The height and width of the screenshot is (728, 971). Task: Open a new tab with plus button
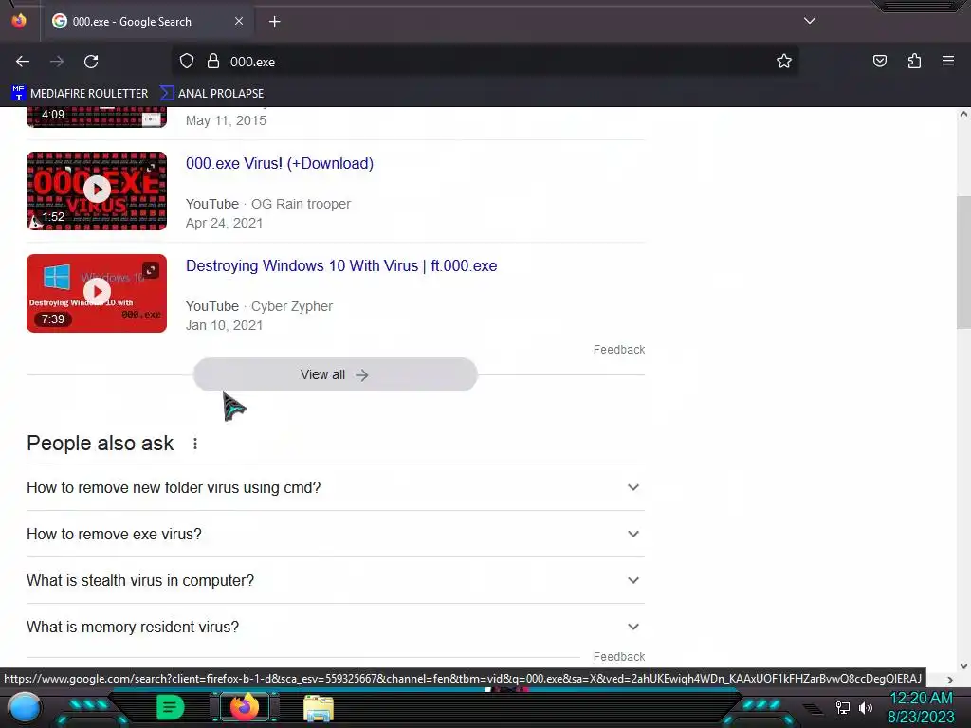(x=274, y=22)
